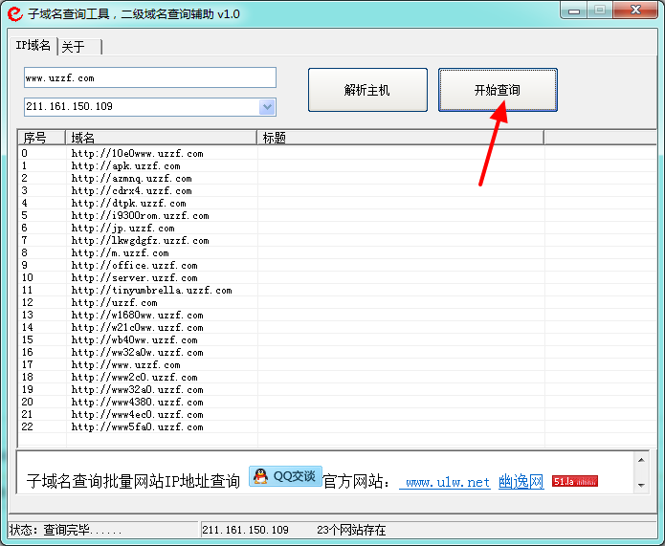Focus the domain input with www.uzzf.com
665x546 pixels.
[x=150, y=77]
